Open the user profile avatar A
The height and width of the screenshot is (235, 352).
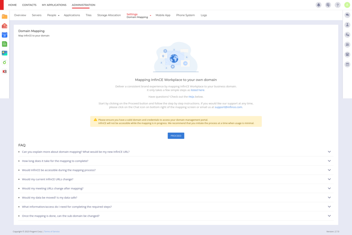[x=347, y=5]
